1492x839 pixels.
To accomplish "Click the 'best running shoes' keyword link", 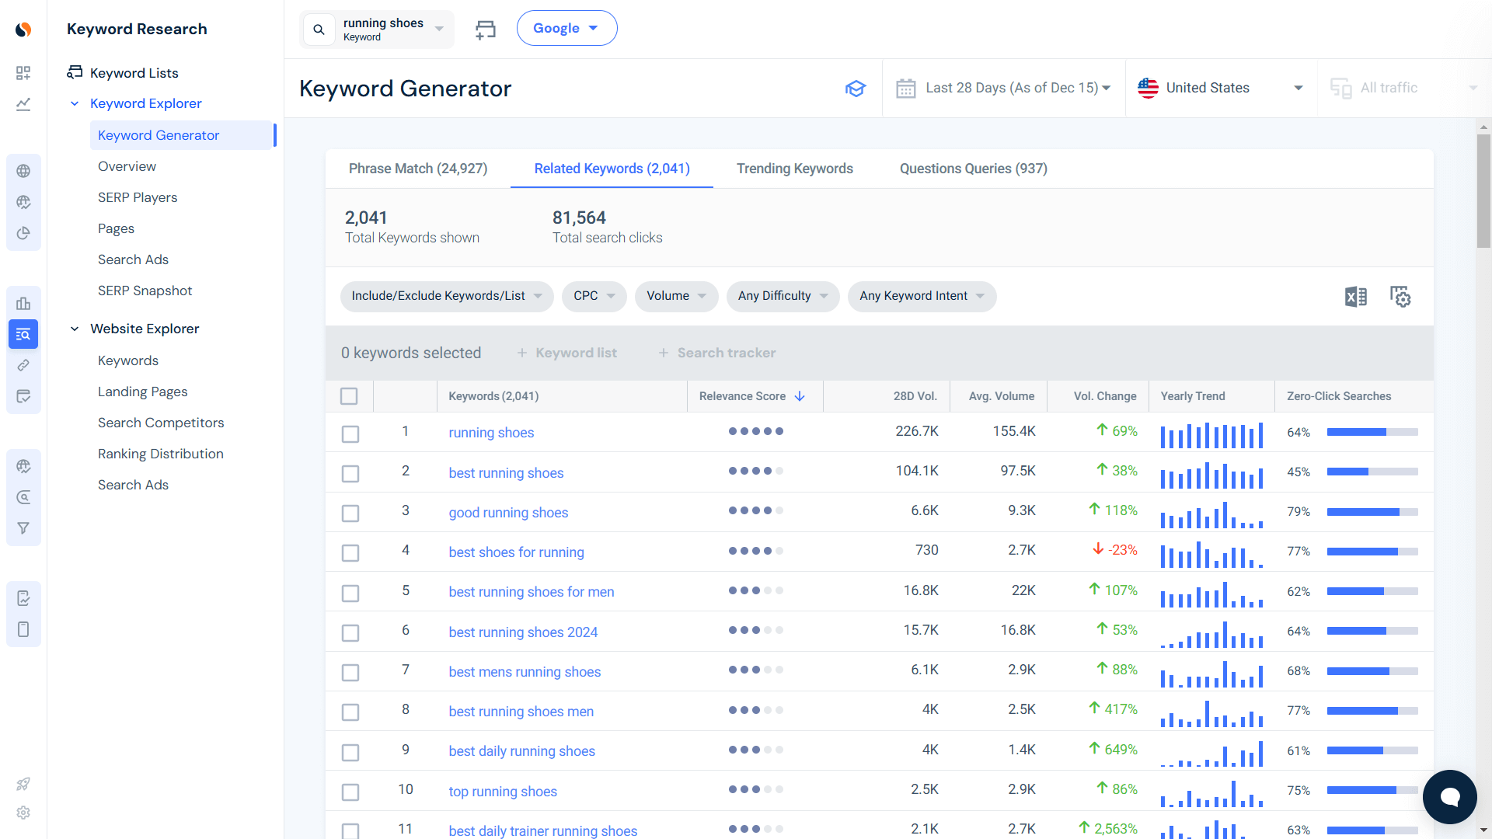I will tap(506, 472).
